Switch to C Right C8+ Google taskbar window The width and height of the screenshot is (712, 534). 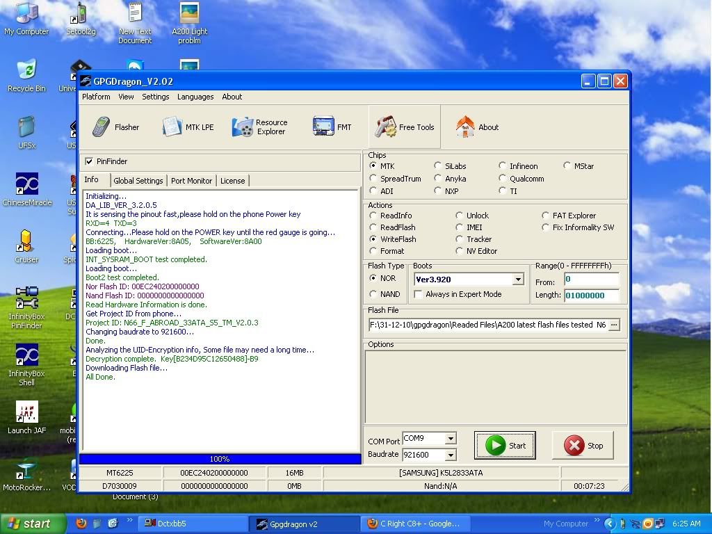[416, 524]
